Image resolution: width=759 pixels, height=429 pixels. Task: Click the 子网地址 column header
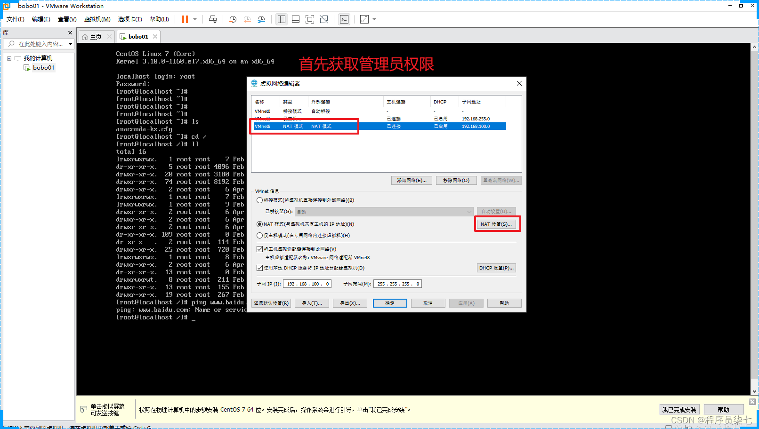[x=483, y=102]
